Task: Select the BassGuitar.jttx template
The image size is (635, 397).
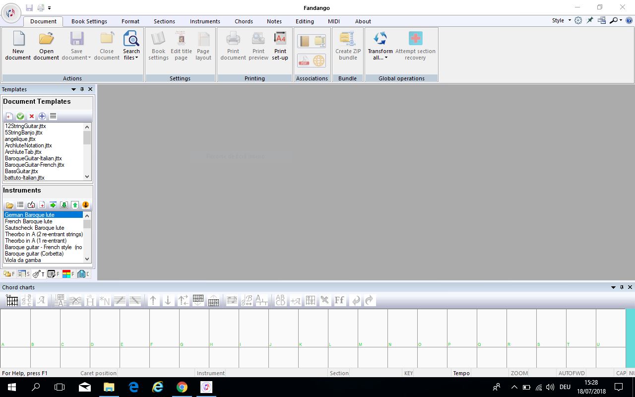Action: [21, 171]
